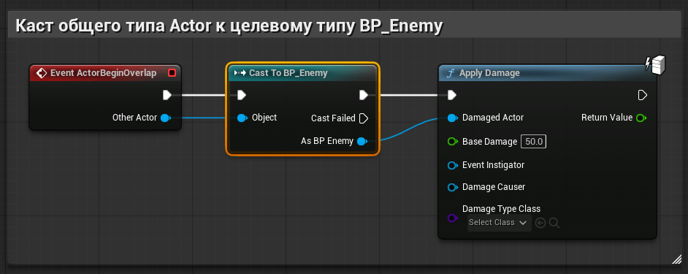Click the red delegate pin on ActorBeginOverlap
Image resolution: width=688 pixels, height=274 pixels.
172,73
